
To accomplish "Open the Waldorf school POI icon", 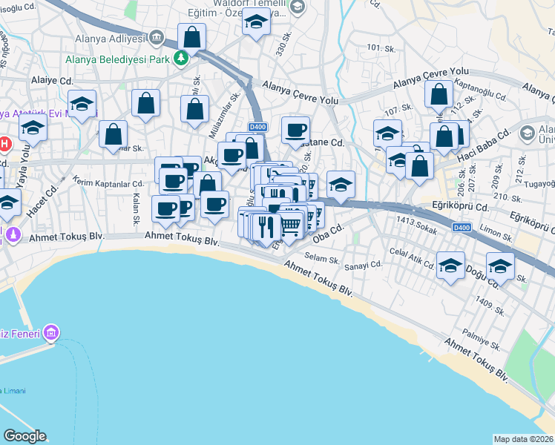I will 297,7.
